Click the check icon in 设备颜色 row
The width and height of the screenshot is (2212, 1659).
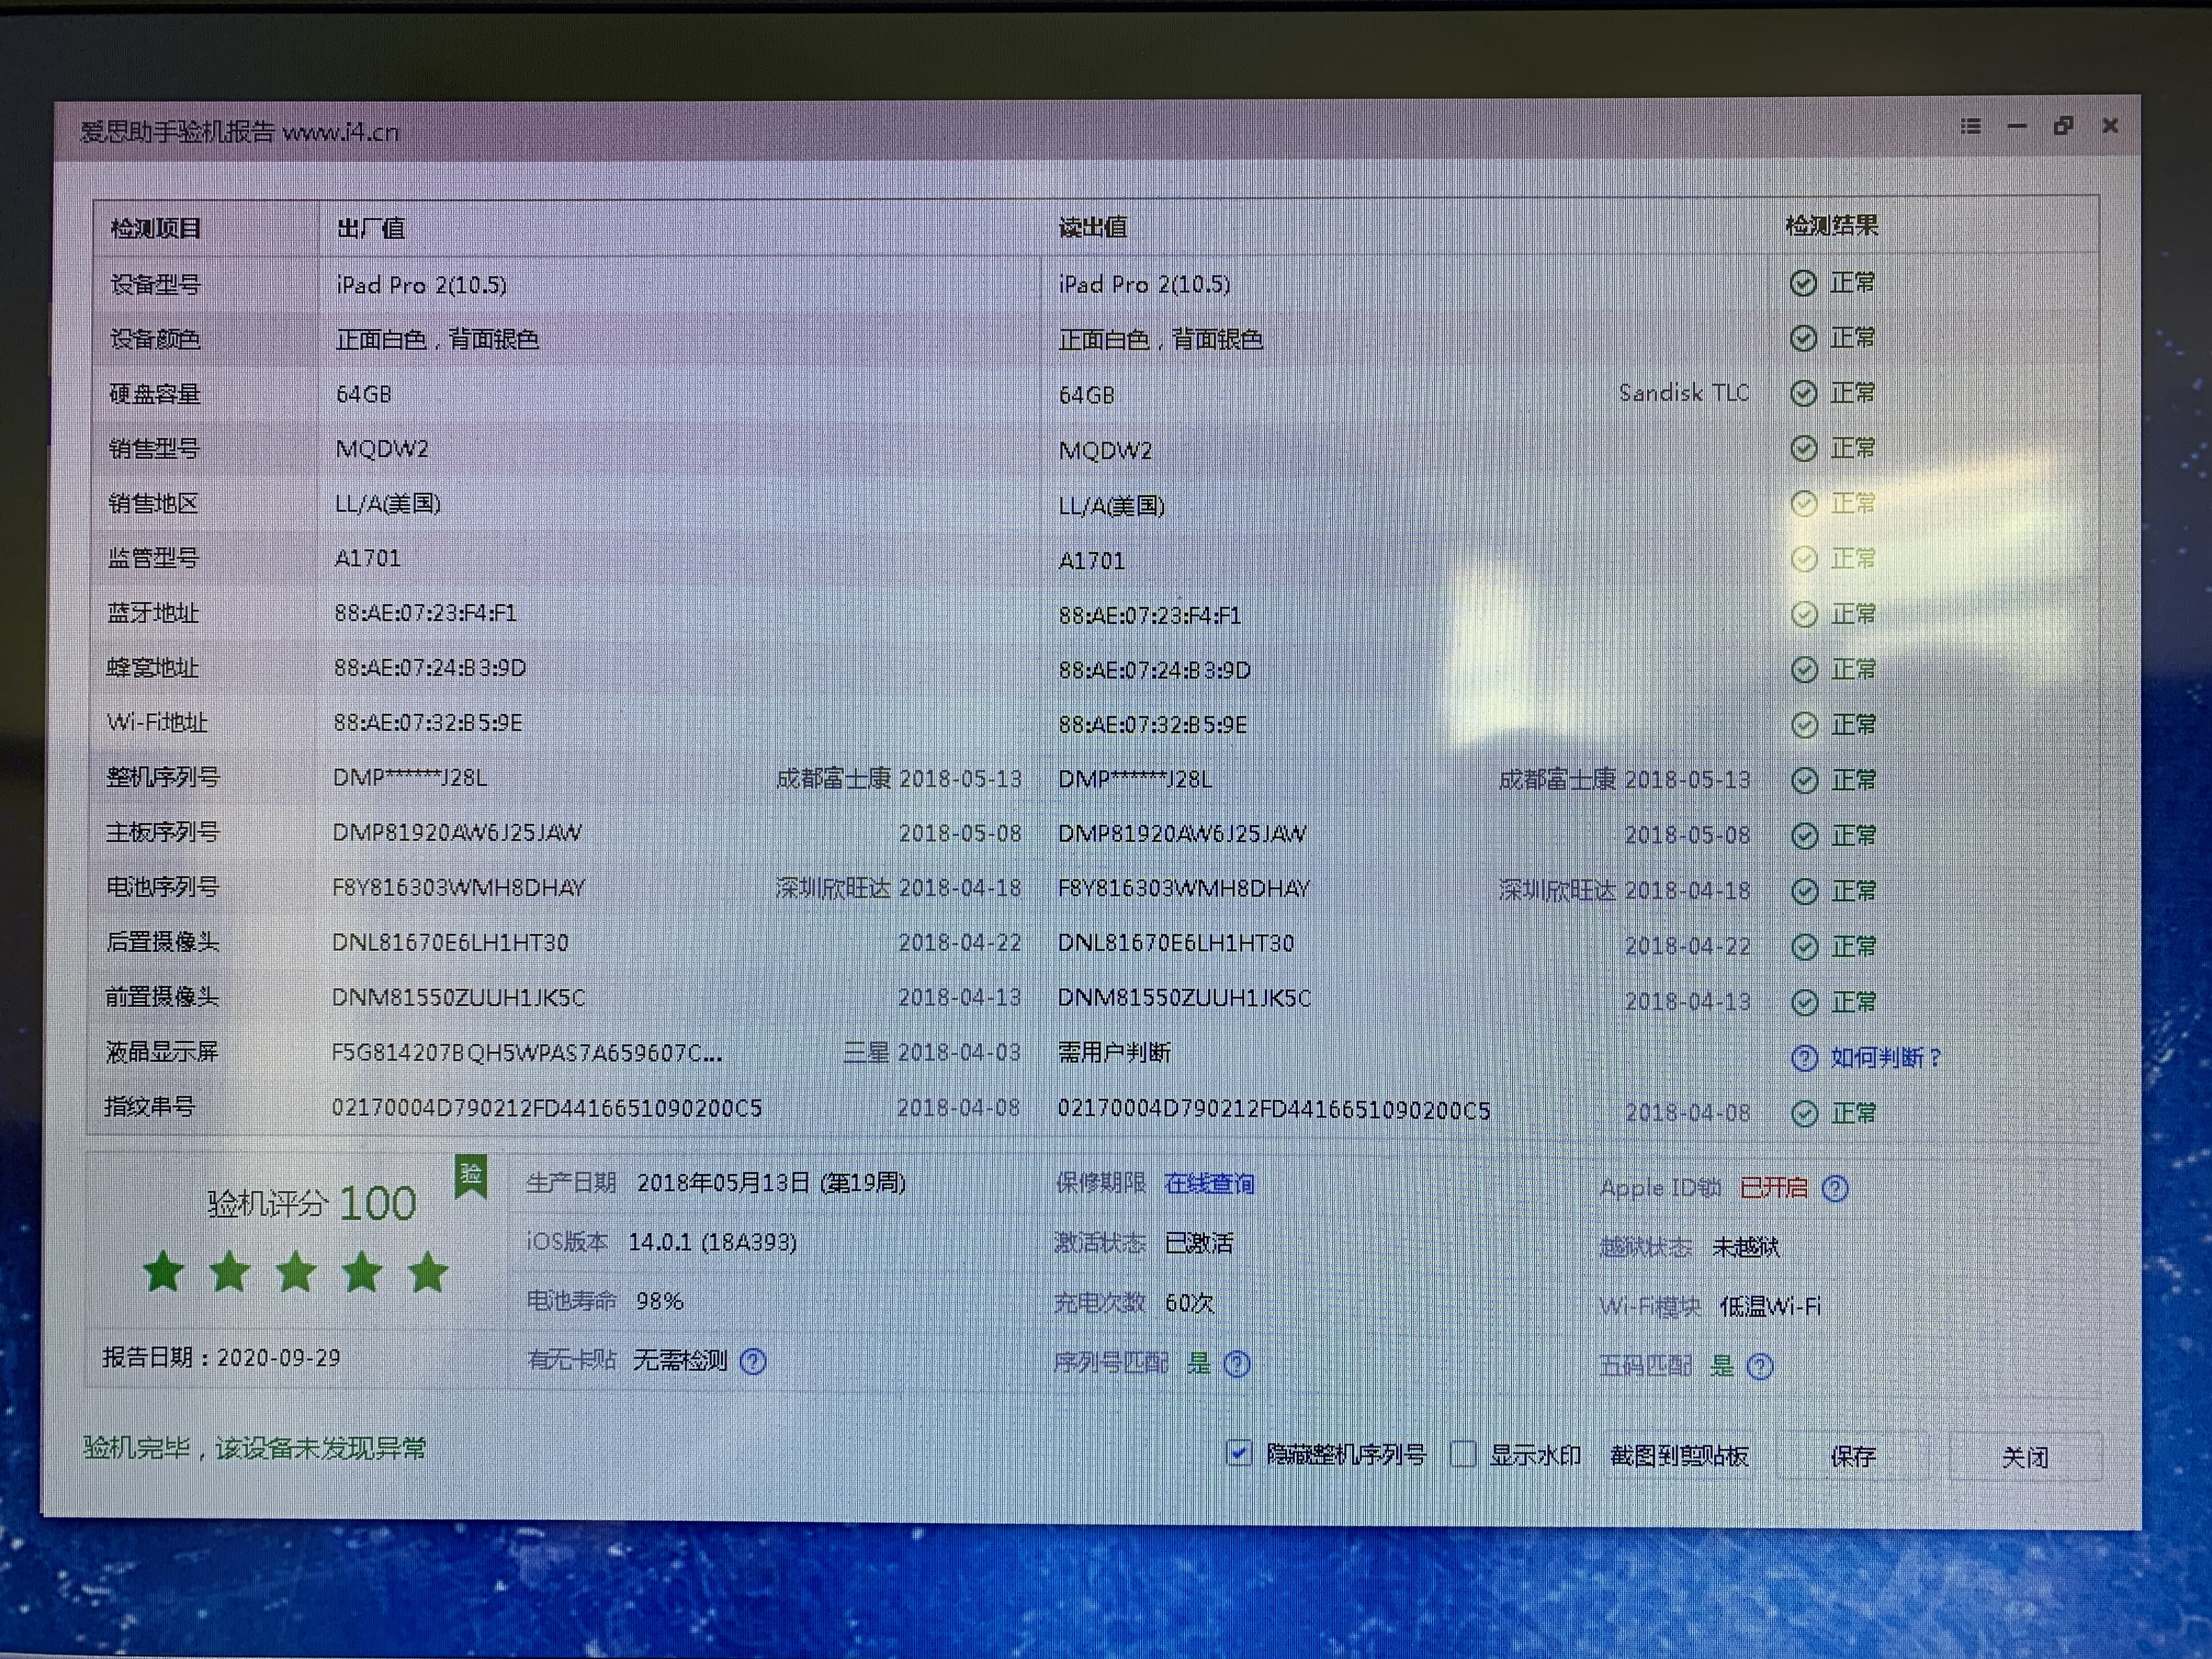click(x=1803, y=339)
